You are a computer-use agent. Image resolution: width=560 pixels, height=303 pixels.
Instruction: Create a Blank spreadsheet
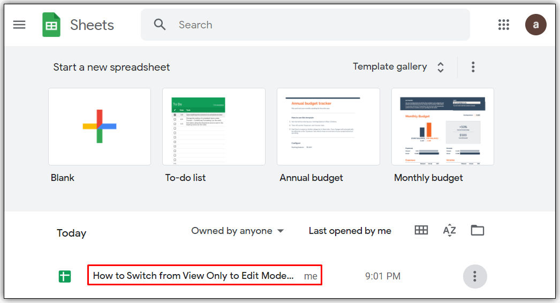tap(100, 127)
